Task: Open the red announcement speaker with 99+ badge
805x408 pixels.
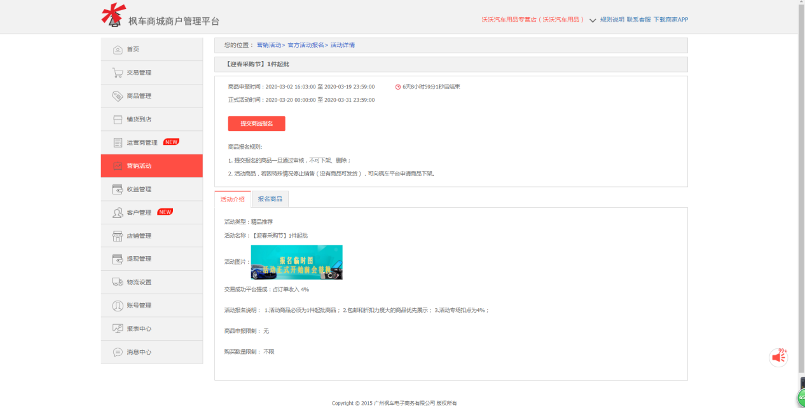Action: pos(778,357)
